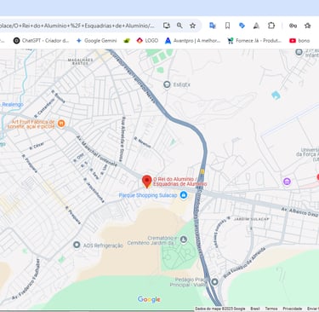Click the EsEqEx map marker

coord(167,84)
